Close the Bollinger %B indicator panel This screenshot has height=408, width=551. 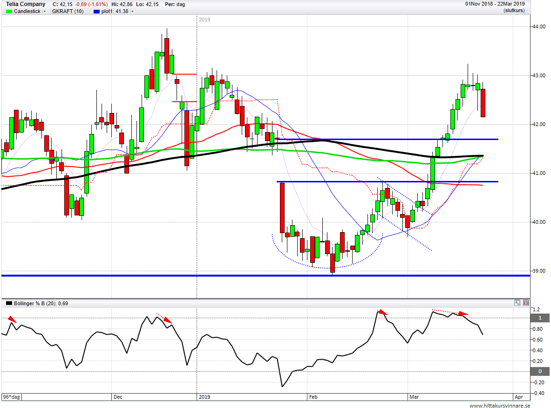526,302
